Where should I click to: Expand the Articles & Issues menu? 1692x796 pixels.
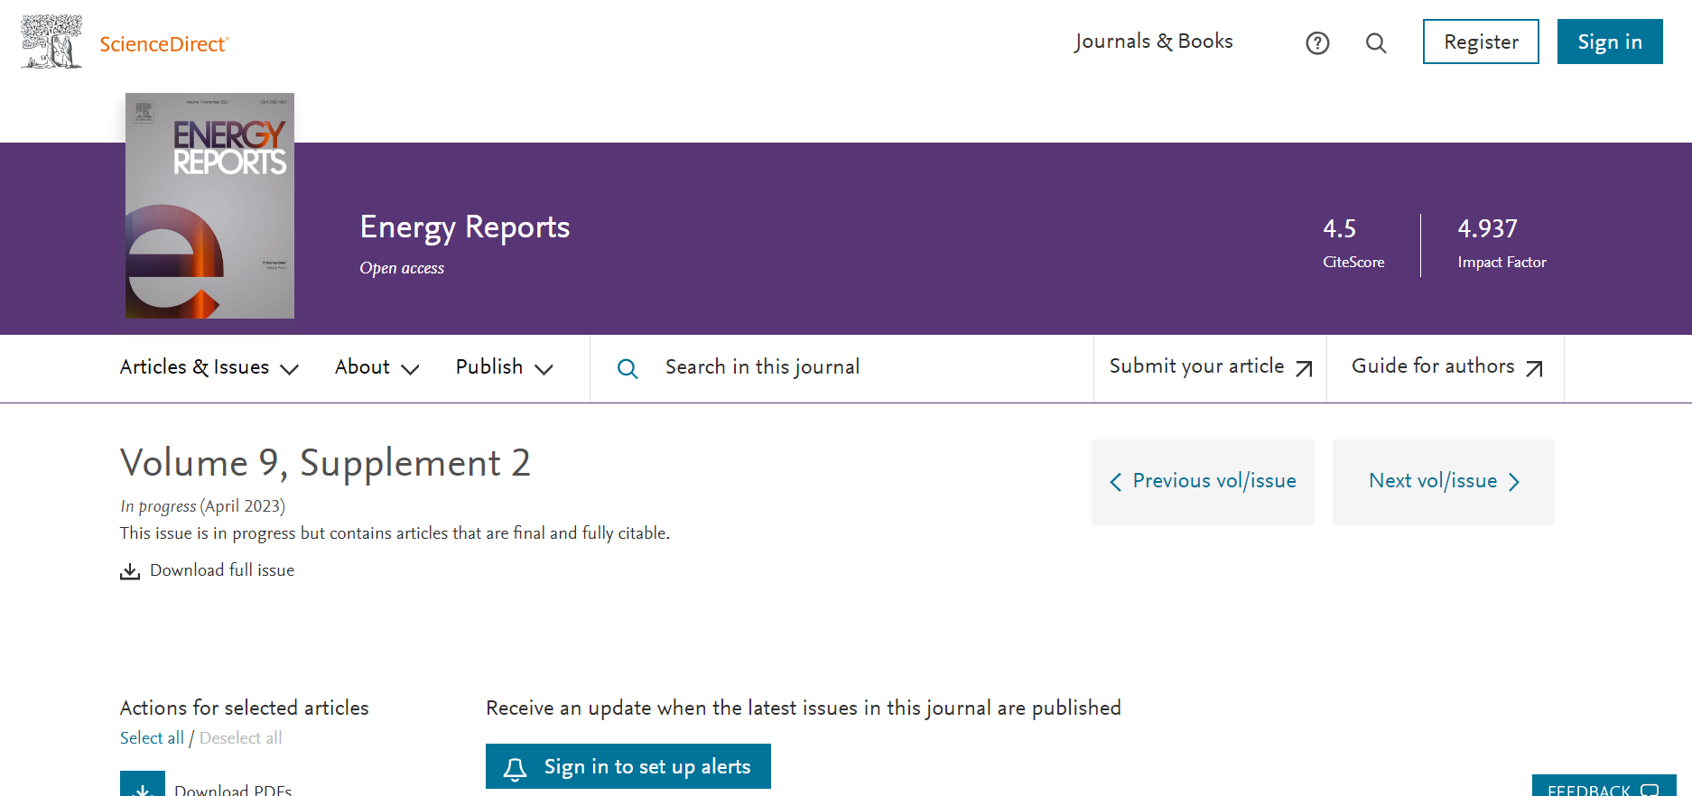click(209, 367)
